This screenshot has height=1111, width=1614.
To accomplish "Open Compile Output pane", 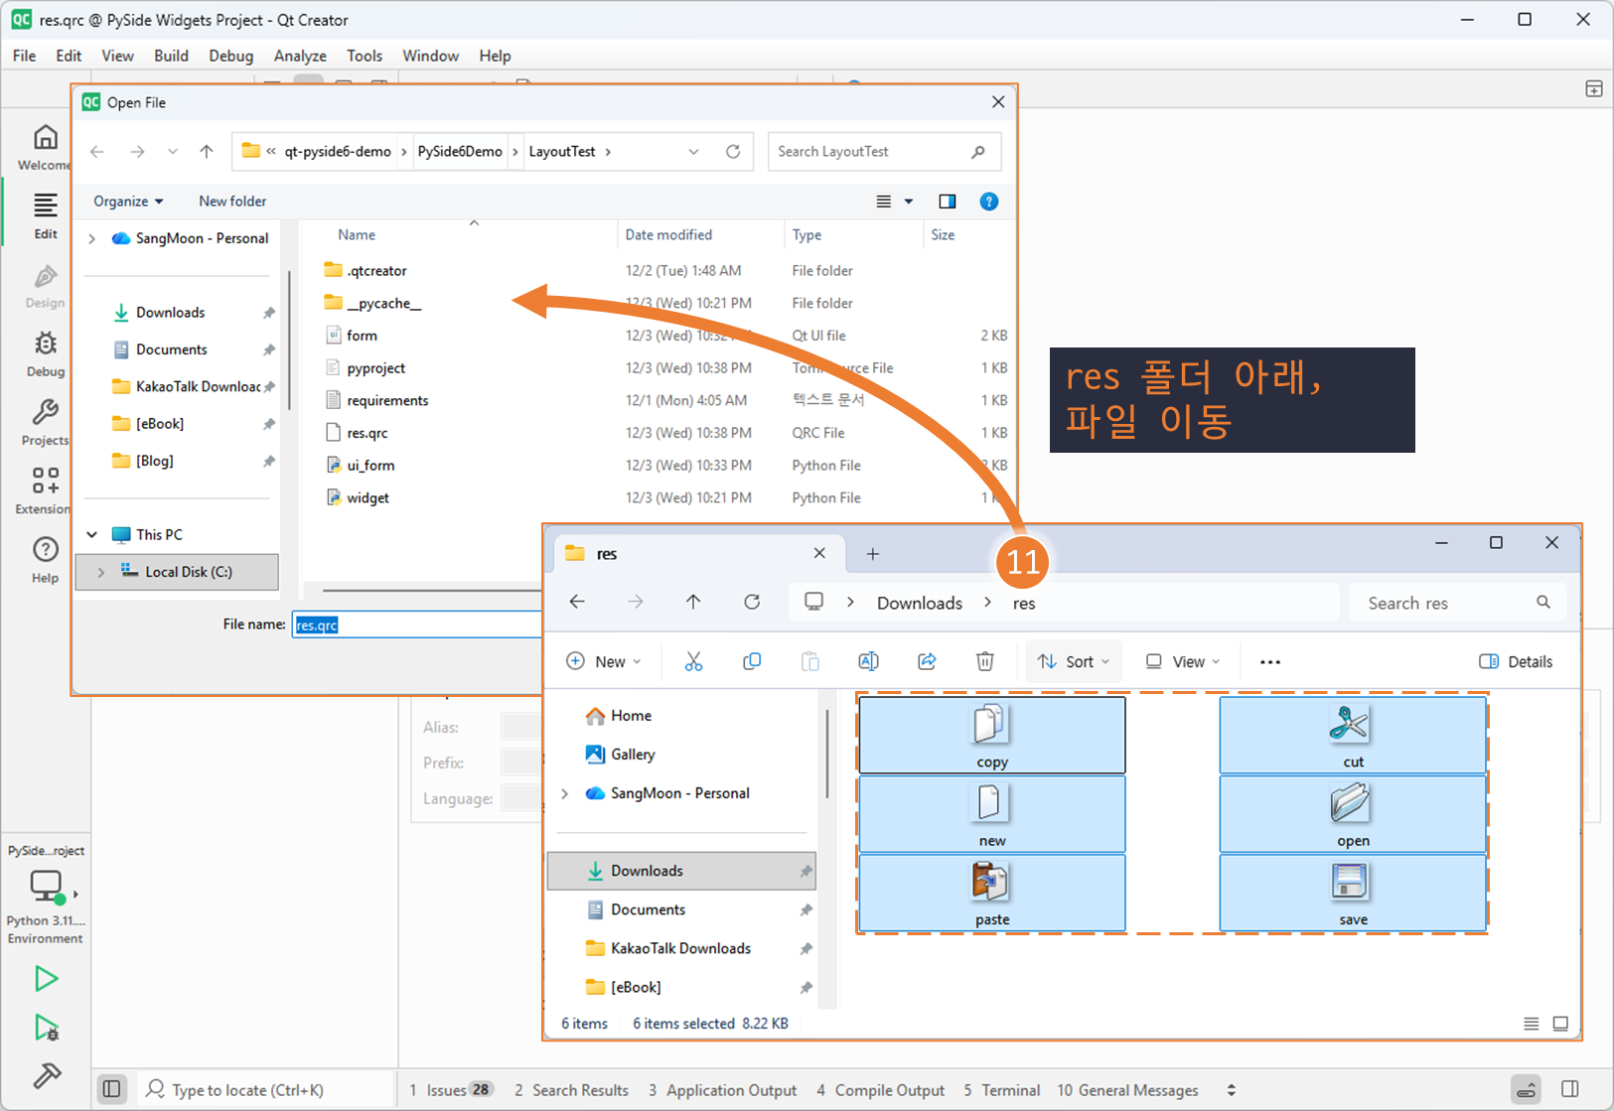I will point(881,1090).
